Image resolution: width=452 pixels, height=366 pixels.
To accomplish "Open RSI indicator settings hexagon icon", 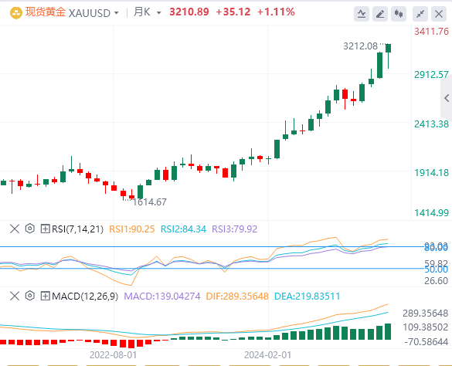I will tap(29, 229).
